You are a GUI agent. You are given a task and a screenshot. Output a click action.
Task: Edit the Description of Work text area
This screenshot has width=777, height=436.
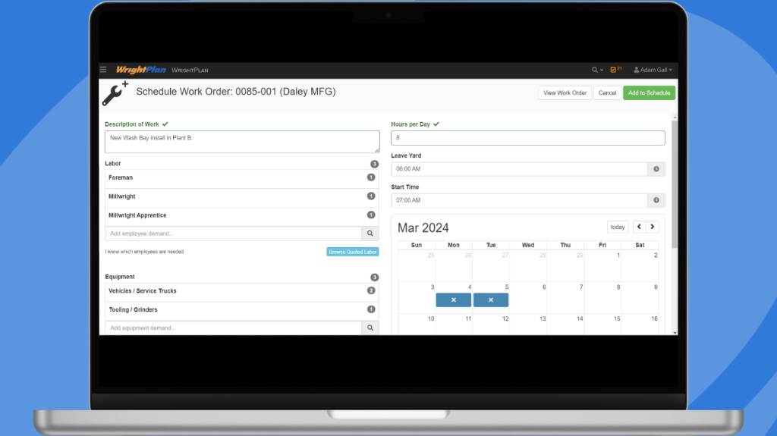point(242,142)
